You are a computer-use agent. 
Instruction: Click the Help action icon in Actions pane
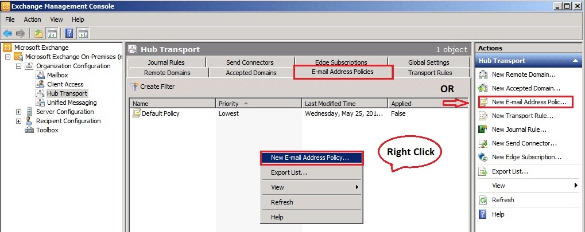(483, 214)
